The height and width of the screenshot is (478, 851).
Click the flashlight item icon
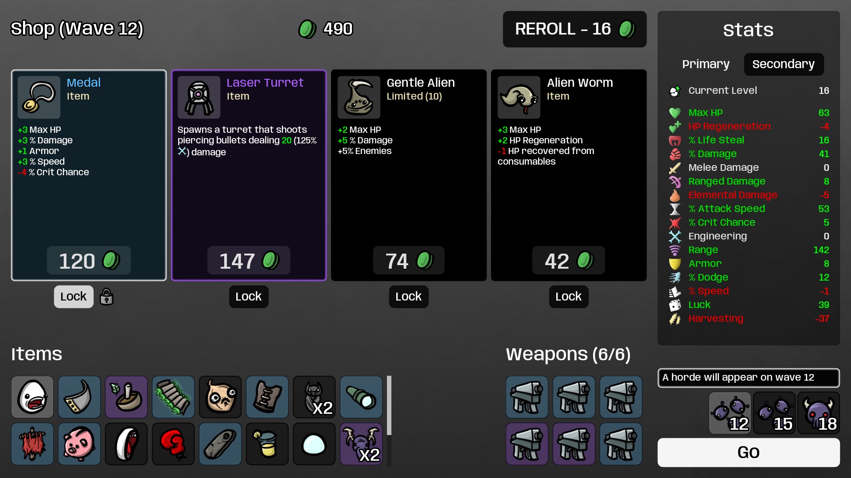point(361,397)
